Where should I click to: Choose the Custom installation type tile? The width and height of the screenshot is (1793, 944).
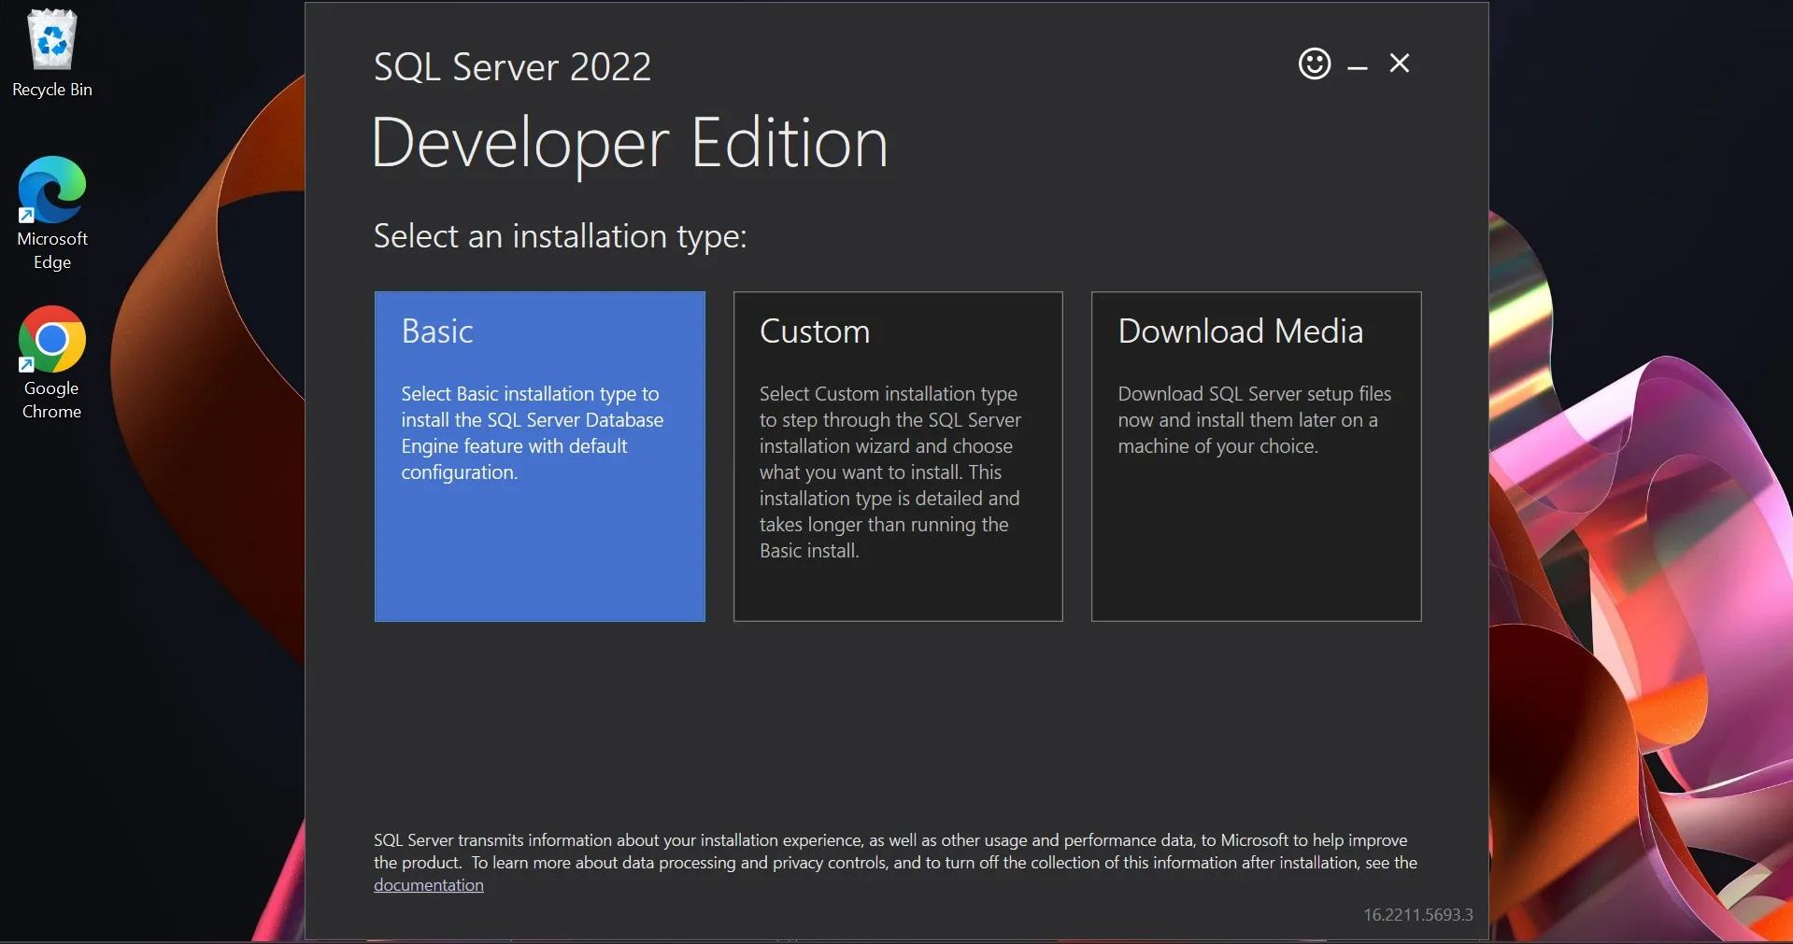(898, 457)
